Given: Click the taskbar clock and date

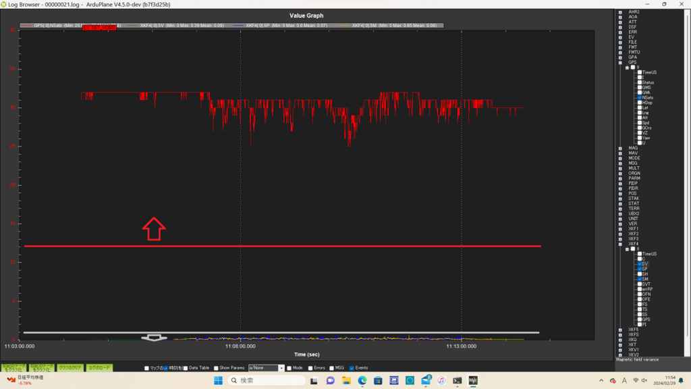Looking at the screenshot, I should 665,381.
